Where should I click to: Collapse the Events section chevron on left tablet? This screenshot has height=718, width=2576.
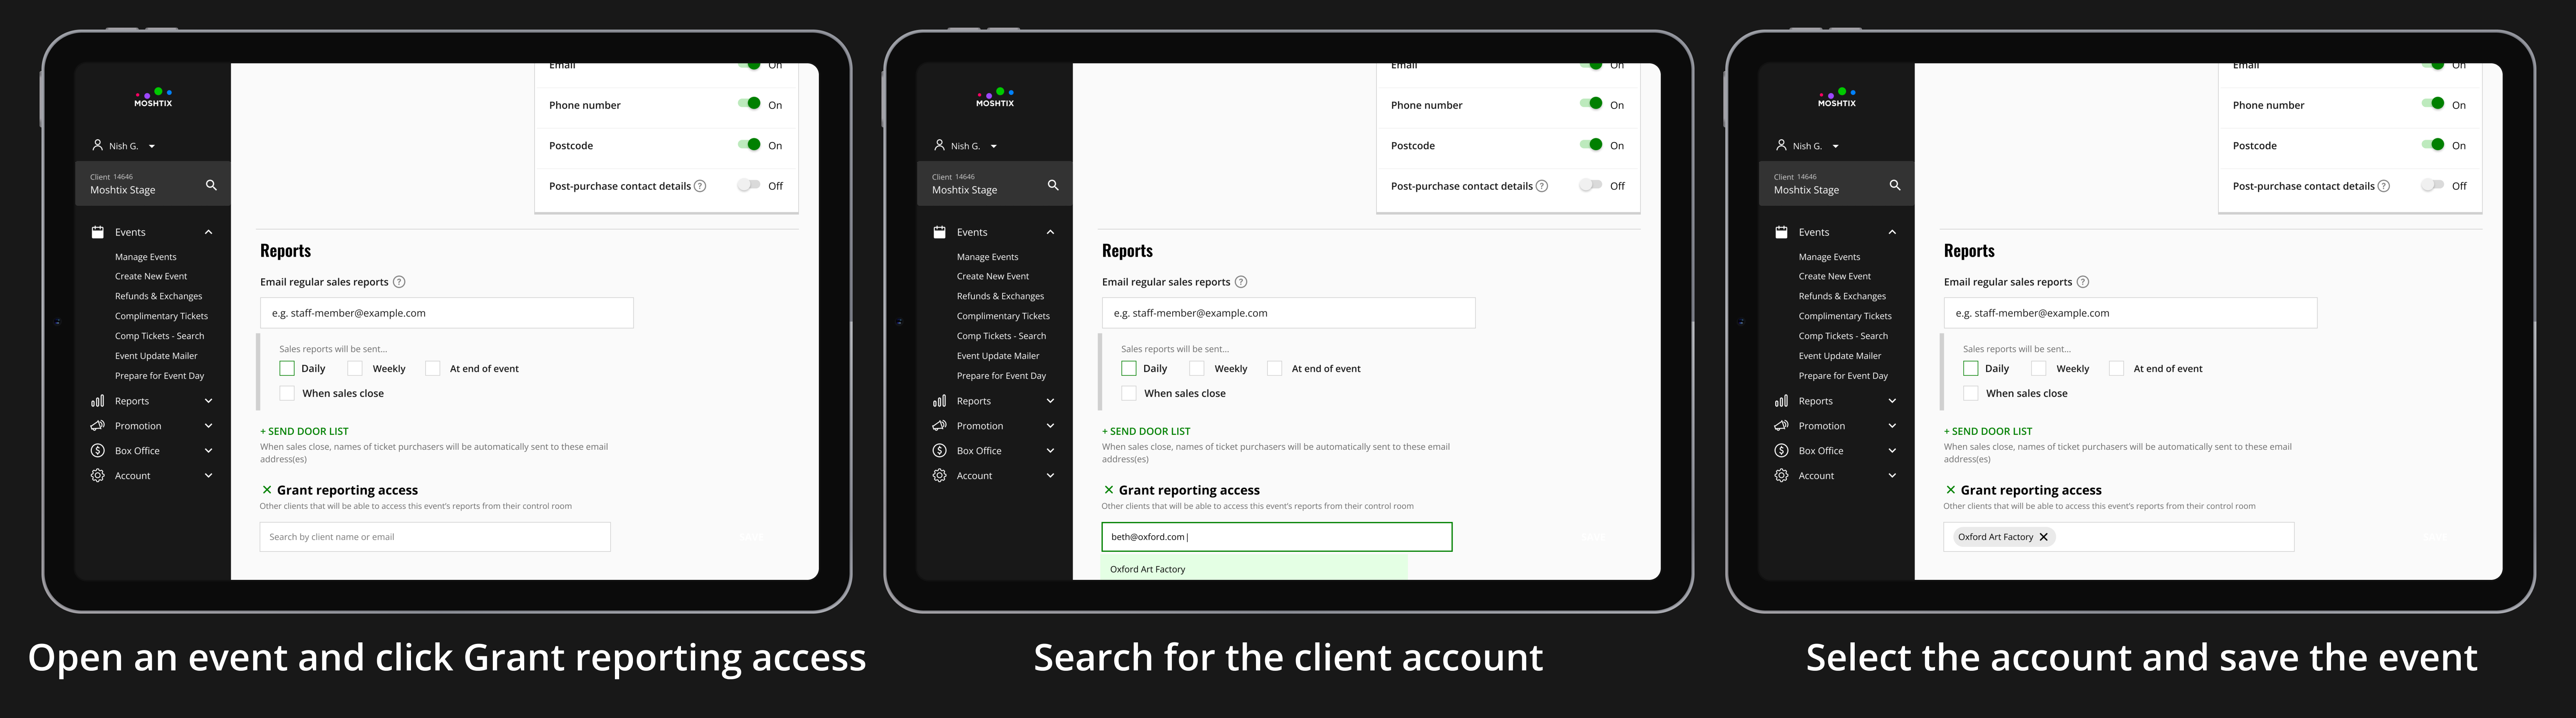[208, 232]
